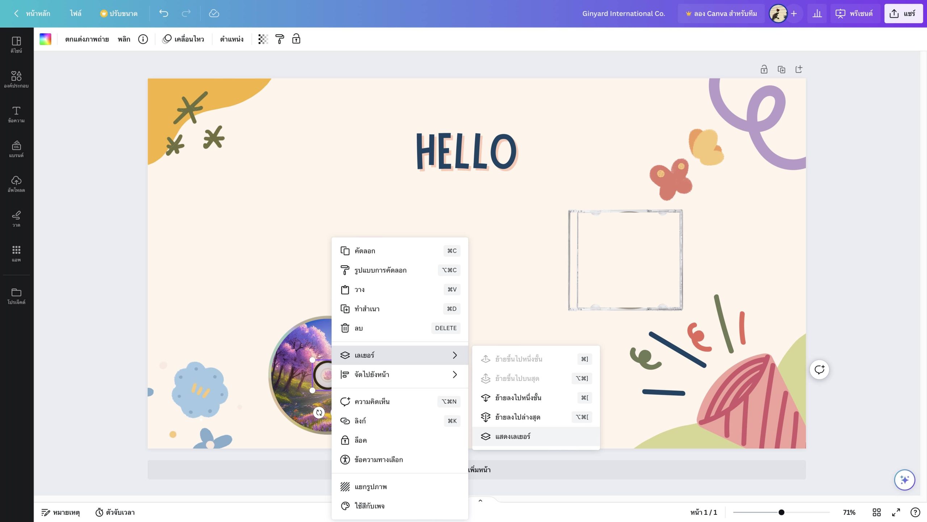The image size is (927, 522).
Task: Open the Elements (องค์ประกอบ) sidebar panel
Action: click(16, 79)
